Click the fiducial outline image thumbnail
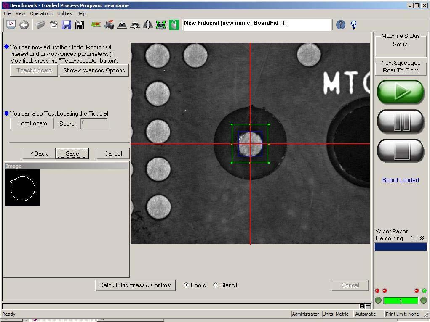430x322 pixels. (23, 188)
